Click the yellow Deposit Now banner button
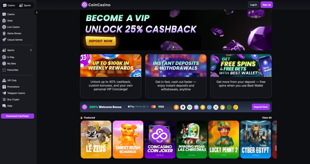Viewport: 310px width, 164px height. (101, 41)
